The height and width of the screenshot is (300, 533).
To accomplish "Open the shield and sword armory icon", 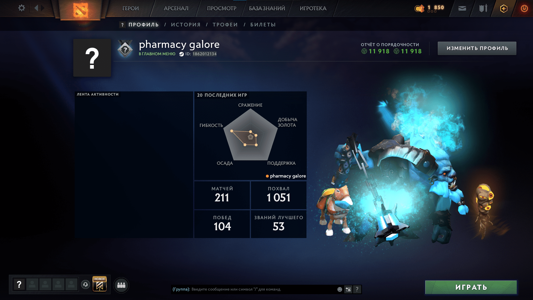I will (x=483, y=9).
